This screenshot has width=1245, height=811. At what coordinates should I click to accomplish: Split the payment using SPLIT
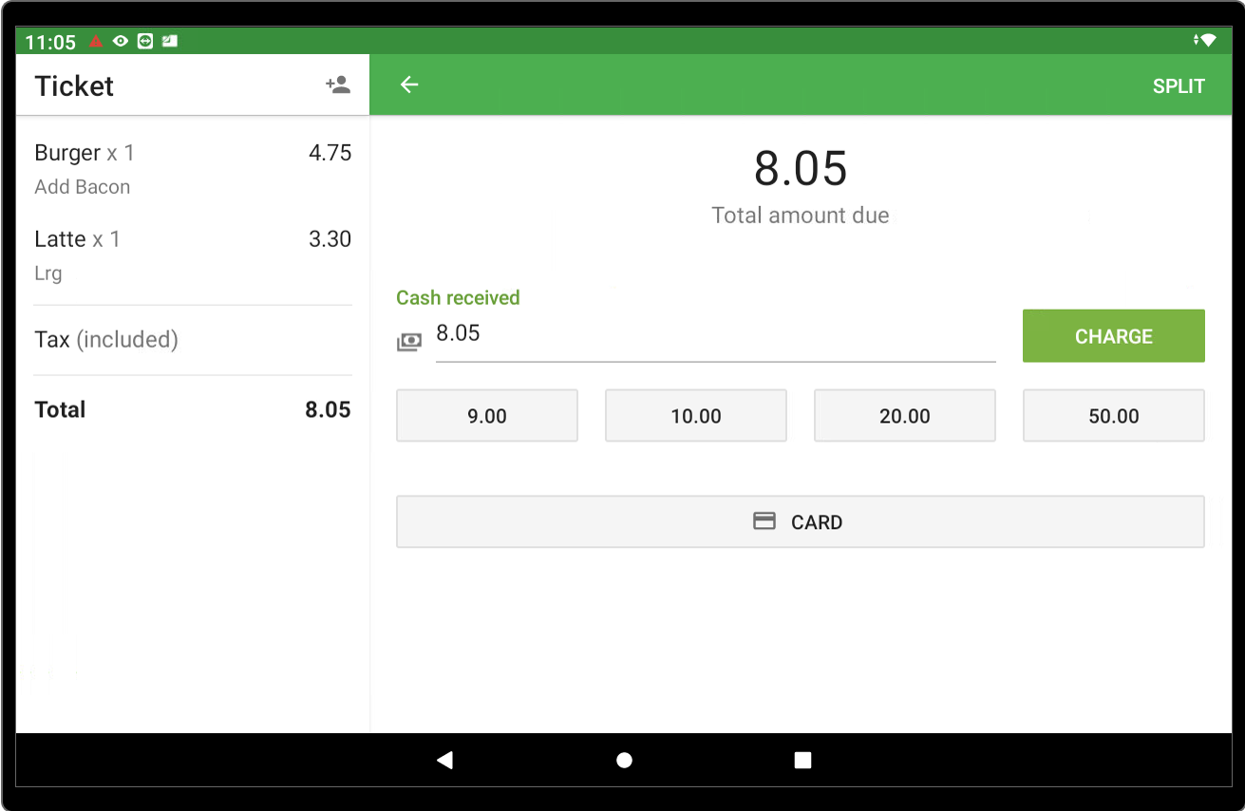(x=1178, y=86)
